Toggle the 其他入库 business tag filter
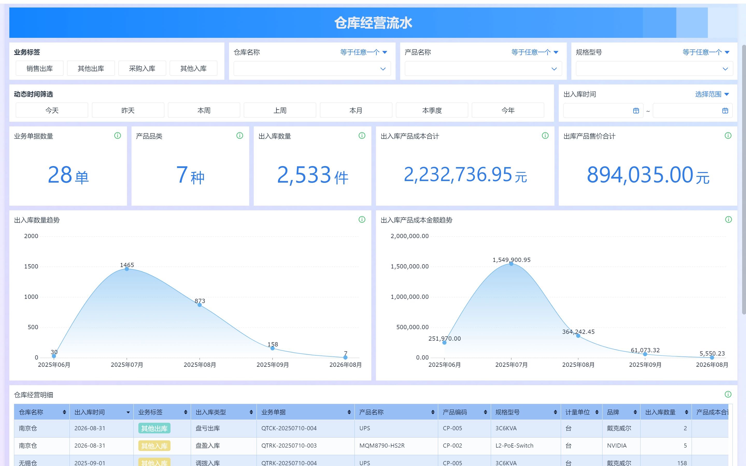Image resolution: width=746 pixels, height=466 pixels. [x=193, y=68]
